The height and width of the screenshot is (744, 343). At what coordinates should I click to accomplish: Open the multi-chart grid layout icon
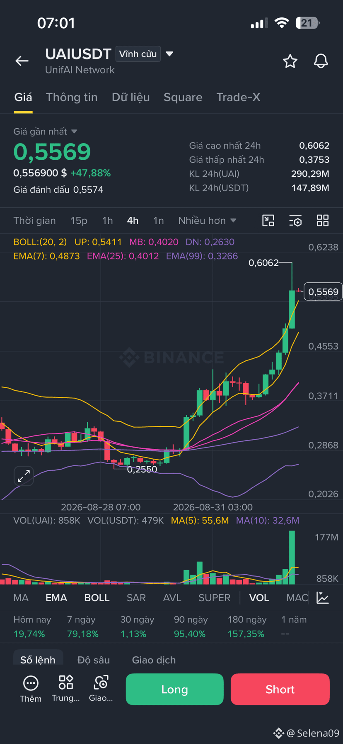[x=323, y=220]
